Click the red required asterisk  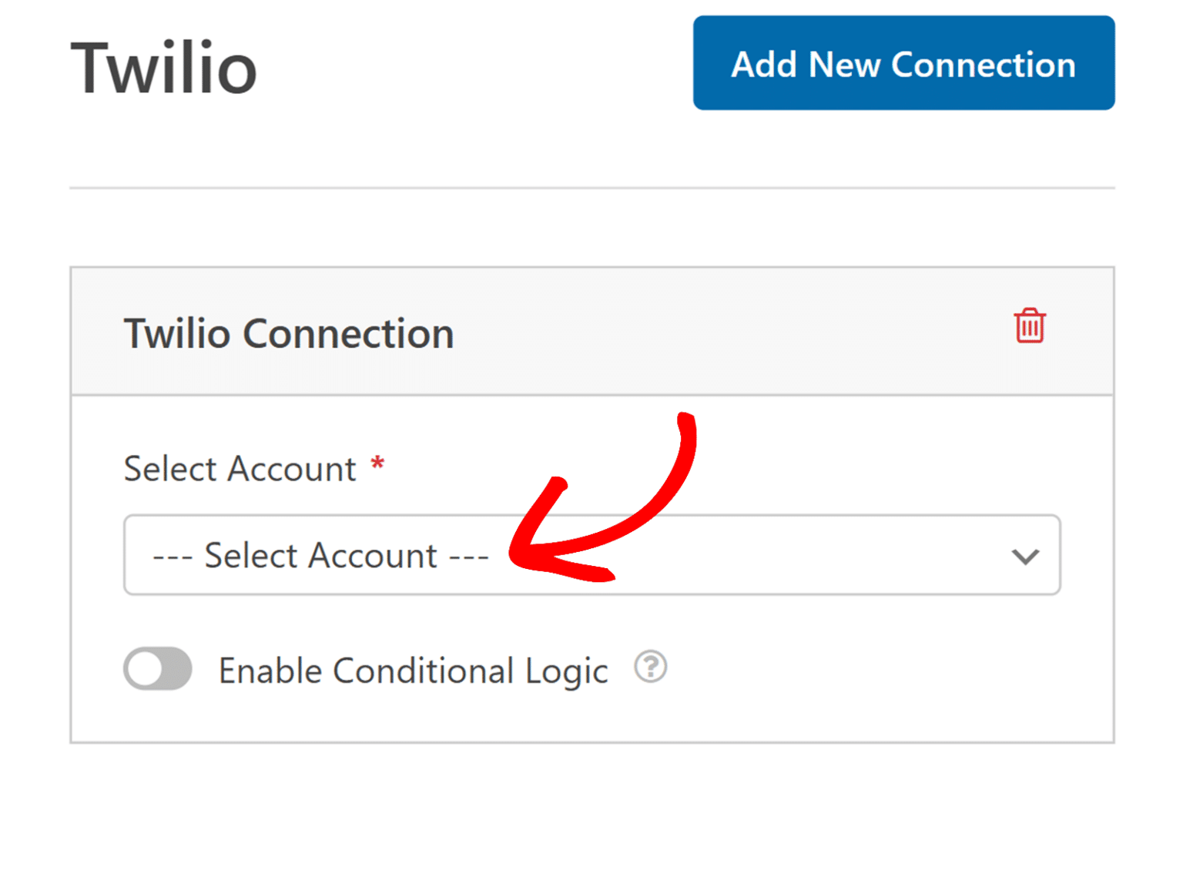pyautogui.click(x=377, y=464)
